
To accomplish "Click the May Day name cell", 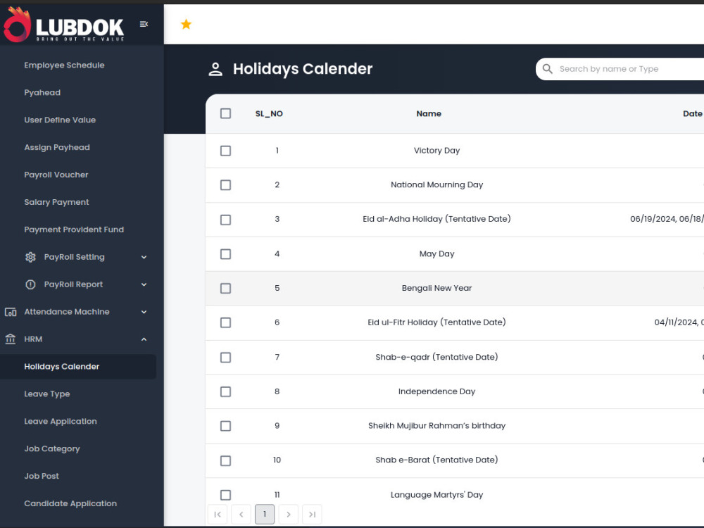I will tap(437, 253).
